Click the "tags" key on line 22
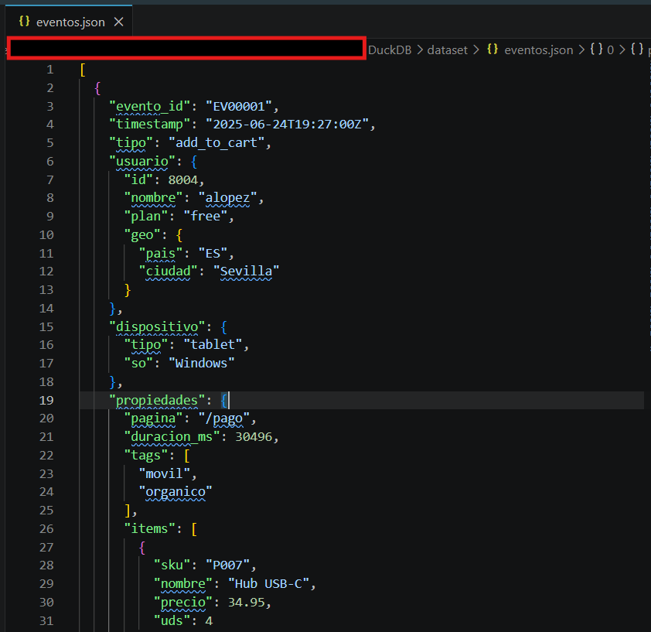The image size is (651, 632). click(145, 456)
